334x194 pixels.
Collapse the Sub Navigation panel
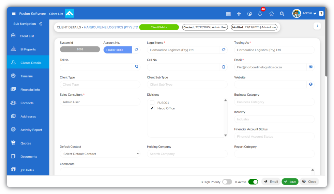[41, 24]
